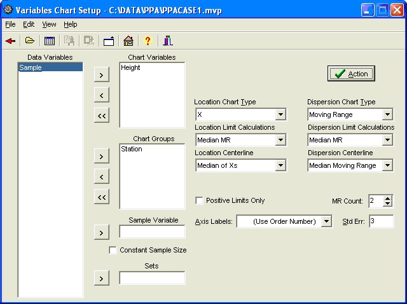This screenshot has height=304, width=407.
Task: Assign Sample Variable with > button
Action: (102, 233)
